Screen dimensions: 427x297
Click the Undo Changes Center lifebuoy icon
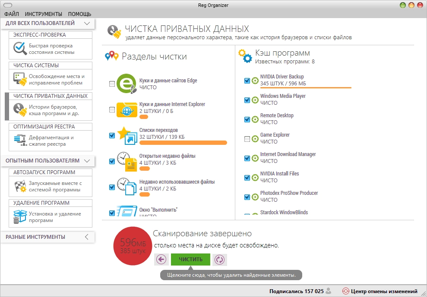pos(345,291)
